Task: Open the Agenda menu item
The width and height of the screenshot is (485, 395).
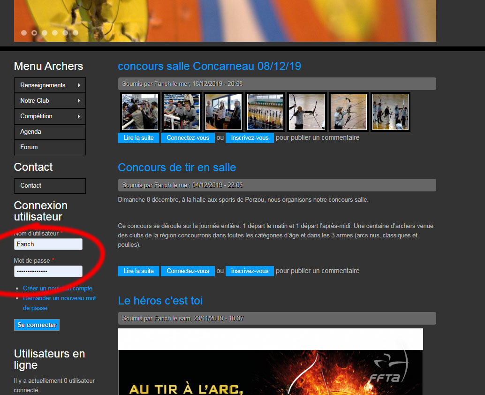Action: point(50,132)
